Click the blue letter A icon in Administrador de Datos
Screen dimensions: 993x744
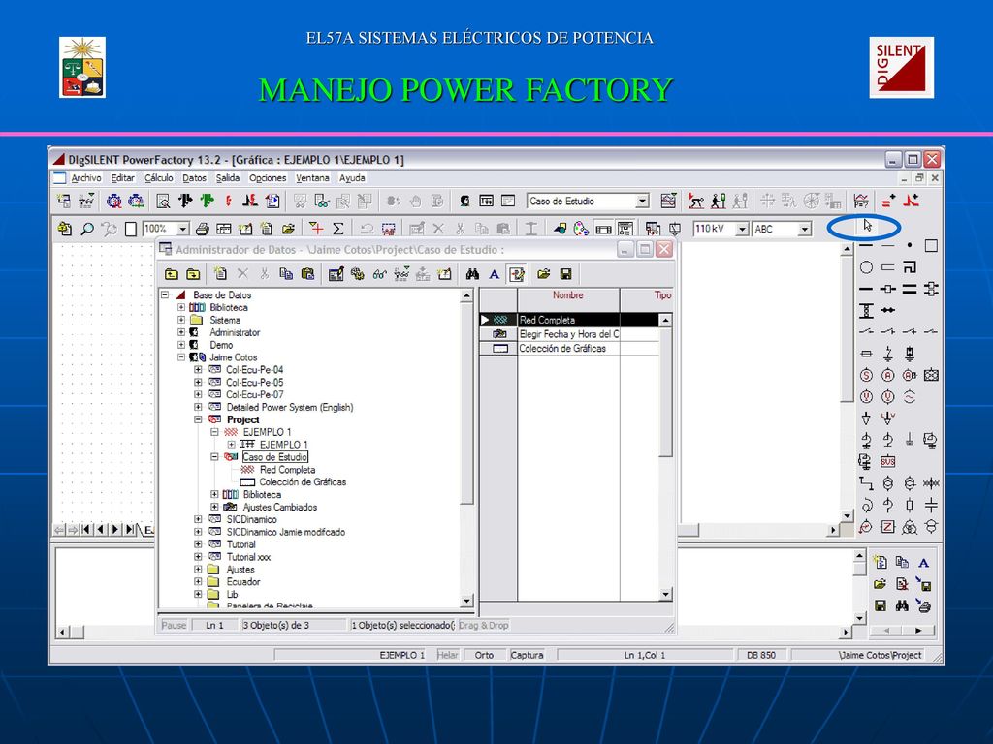pos(494,274)
